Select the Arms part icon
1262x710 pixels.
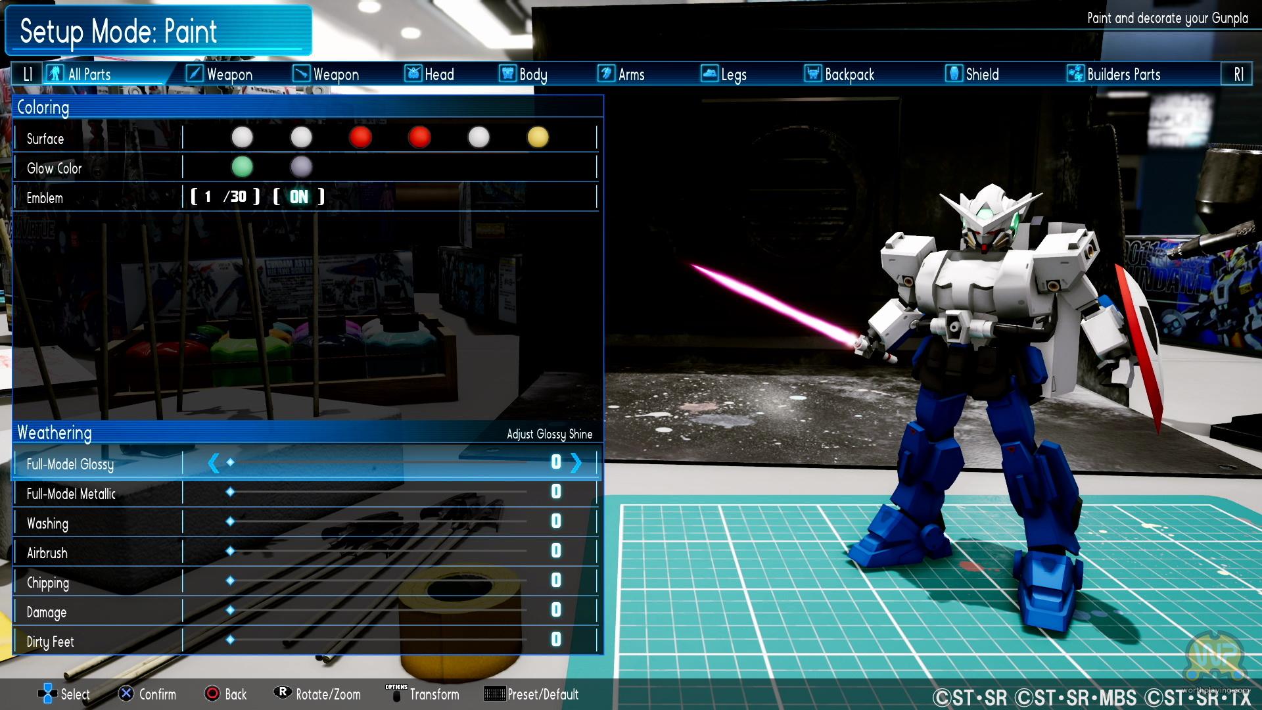pyautogui.click(x=606, y=74)
